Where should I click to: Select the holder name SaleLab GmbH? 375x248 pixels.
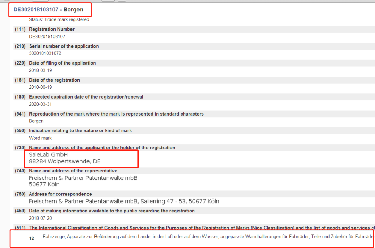pyautogui.click(x=48, y=155)
